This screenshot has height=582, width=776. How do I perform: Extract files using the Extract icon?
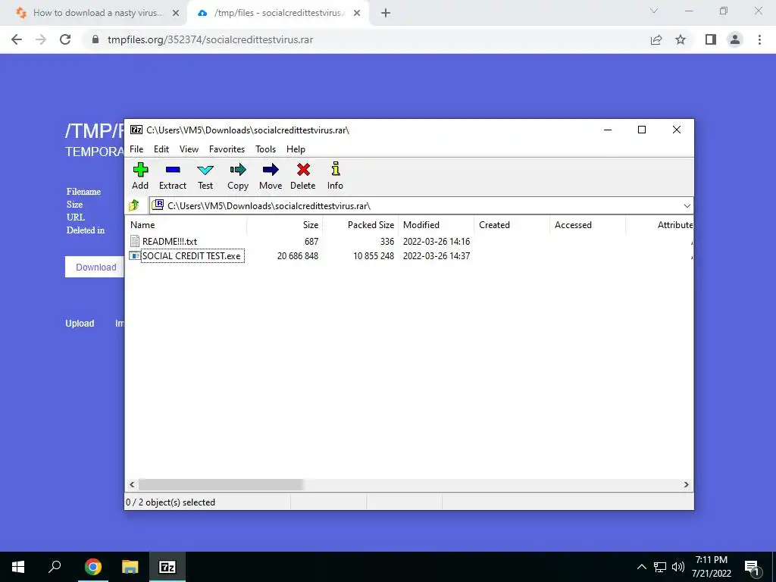173,170
